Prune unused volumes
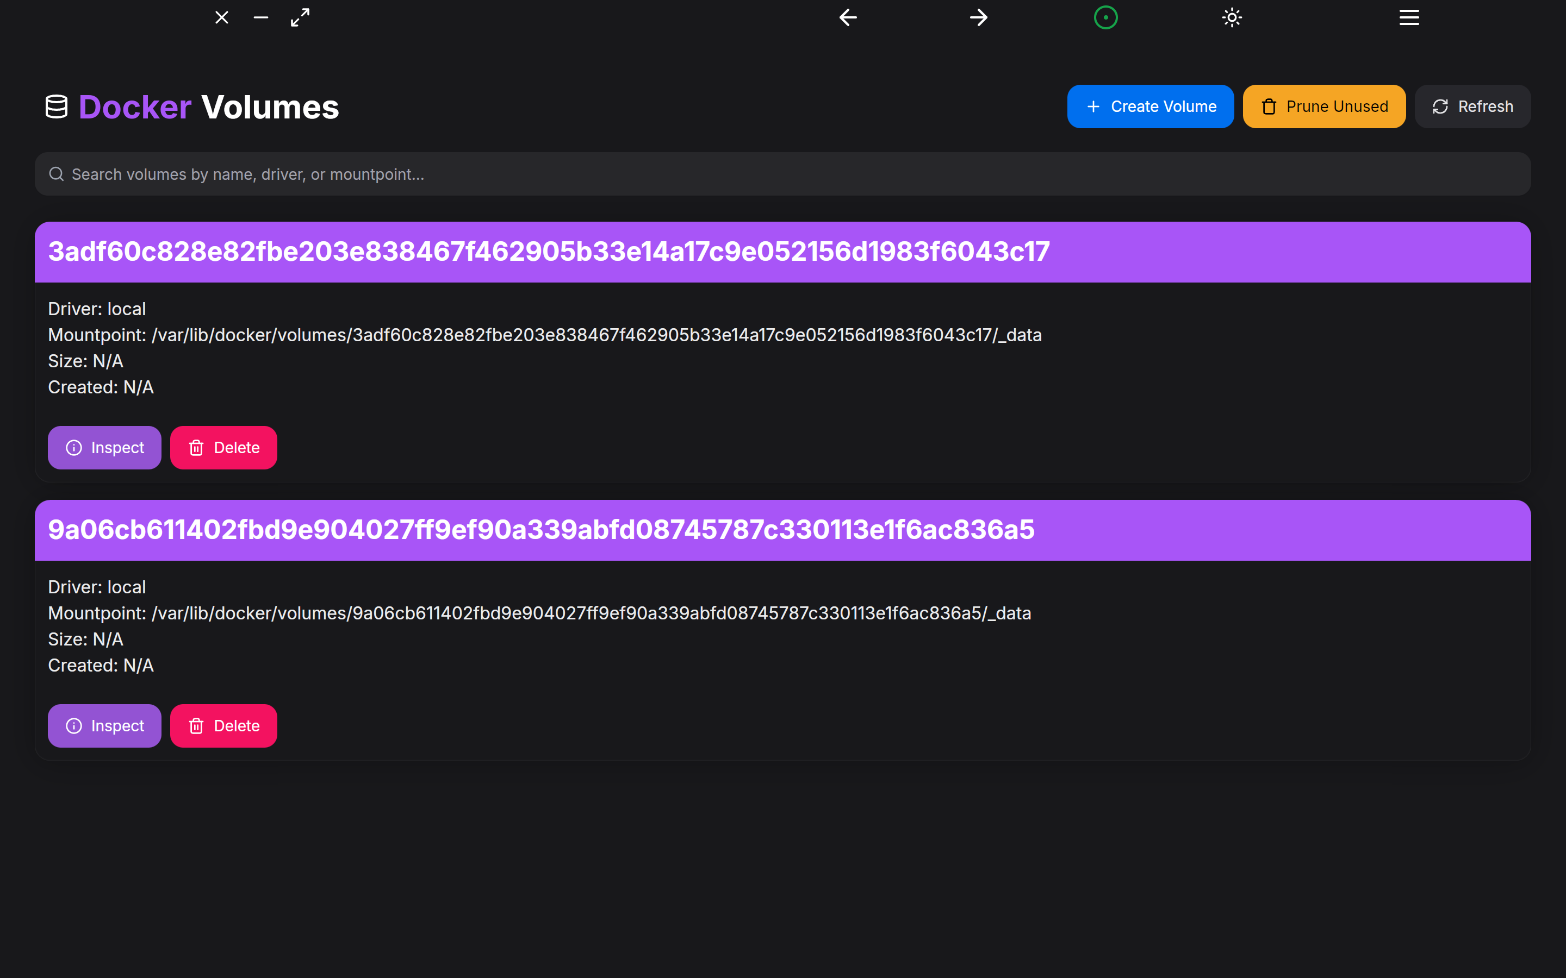1566x978 pixels. click(x=1323, y=106)
